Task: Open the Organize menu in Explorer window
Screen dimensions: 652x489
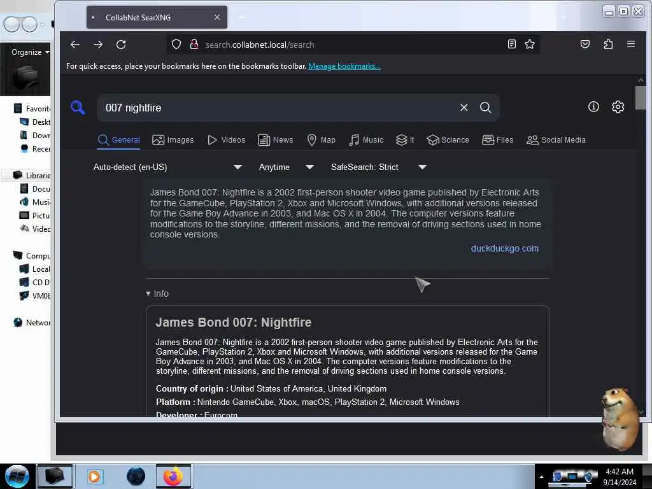Action: [30, 52]
